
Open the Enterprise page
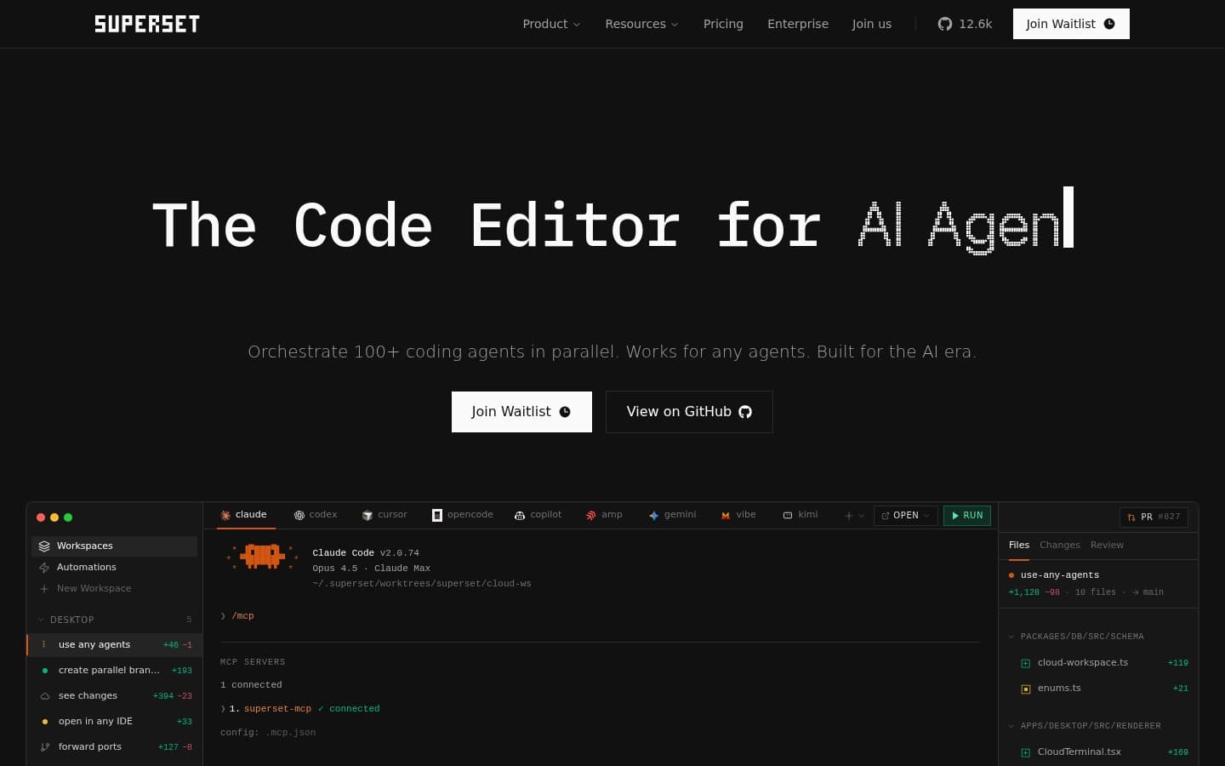point(798,24)
